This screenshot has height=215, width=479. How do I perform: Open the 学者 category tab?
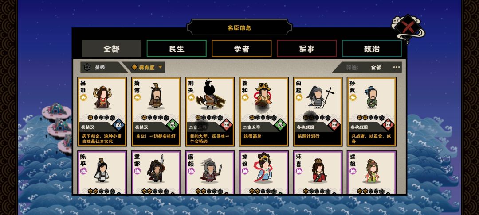(x=242, y=48)
